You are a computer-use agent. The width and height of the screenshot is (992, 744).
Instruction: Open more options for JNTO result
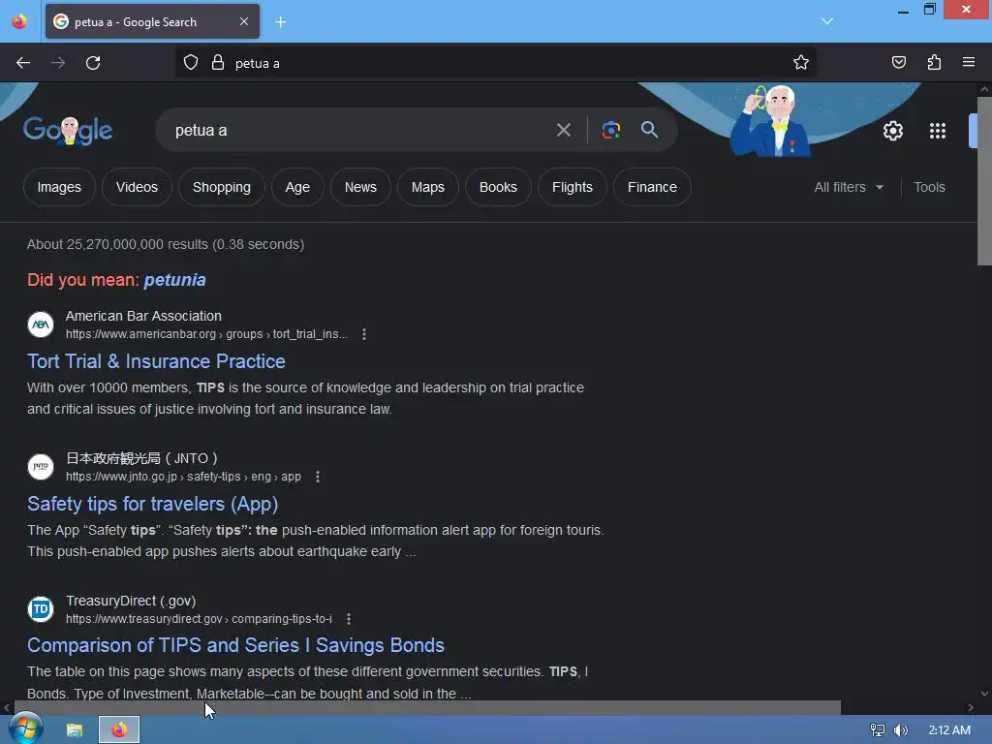(x=318, y=477)
